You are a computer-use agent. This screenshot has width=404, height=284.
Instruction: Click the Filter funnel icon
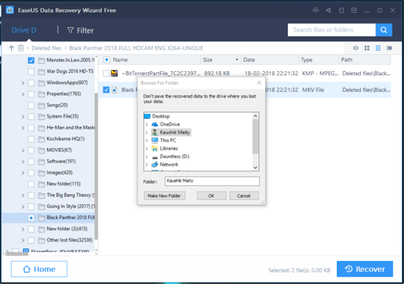(70, 30)
